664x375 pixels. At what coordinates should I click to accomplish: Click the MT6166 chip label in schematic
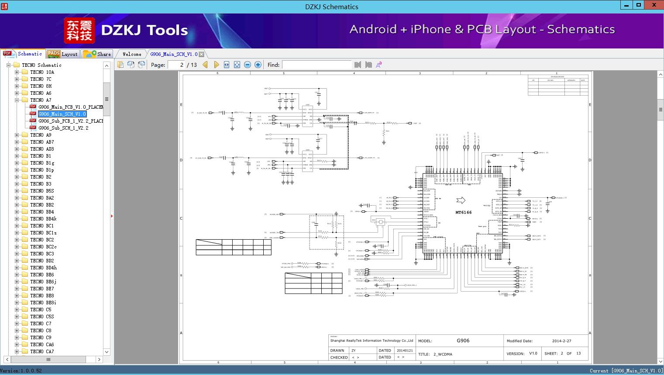(464, 213)
